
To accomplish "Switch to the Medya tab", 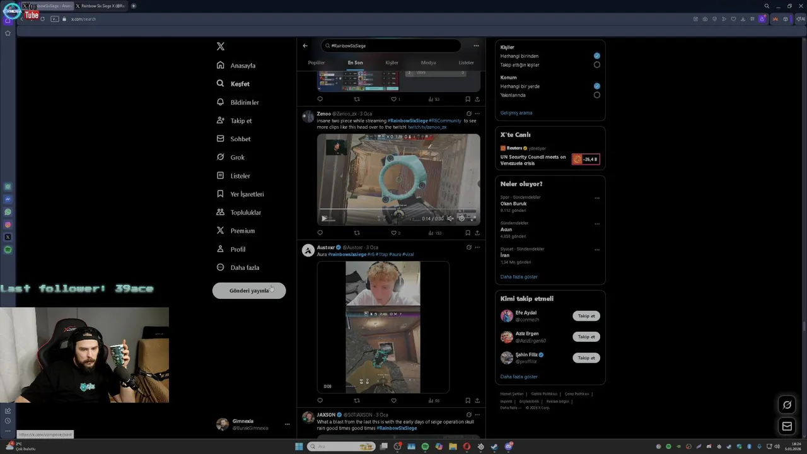I will (x=428, y=62).
